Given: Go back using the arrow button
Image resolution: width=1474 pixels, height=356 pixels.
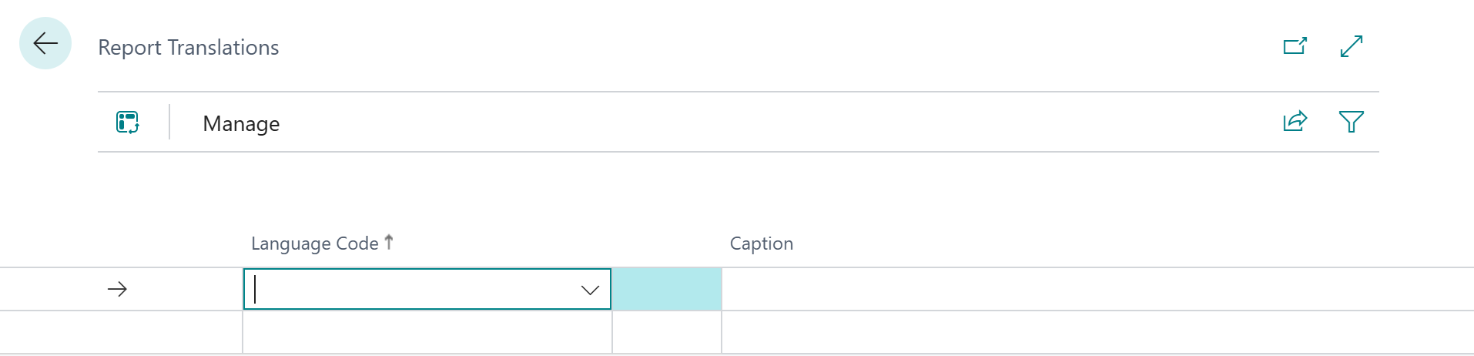Looking at the screenshot, I should click(x=45, y=44).
